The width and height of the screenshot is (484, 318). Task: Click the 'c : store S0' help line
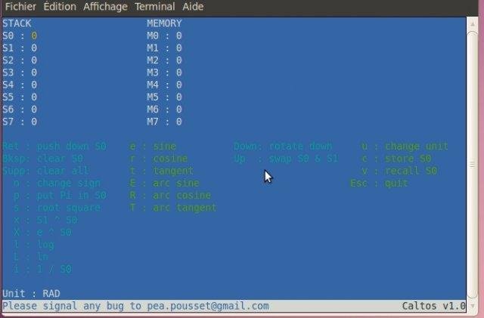point(396,159)
